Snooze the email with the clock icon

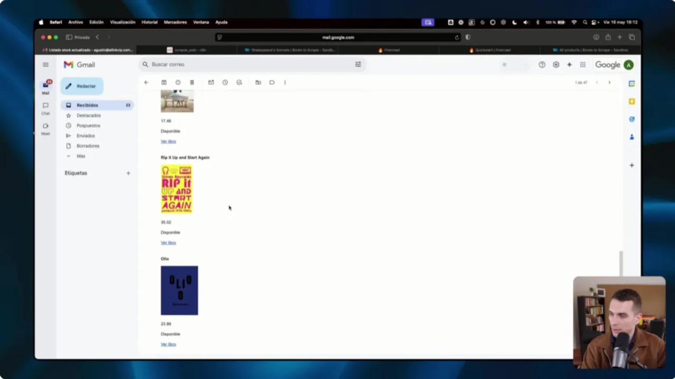225,83
